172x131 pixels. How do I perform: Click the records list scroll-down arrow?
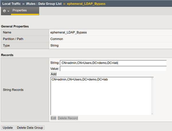tap(152, 113)
